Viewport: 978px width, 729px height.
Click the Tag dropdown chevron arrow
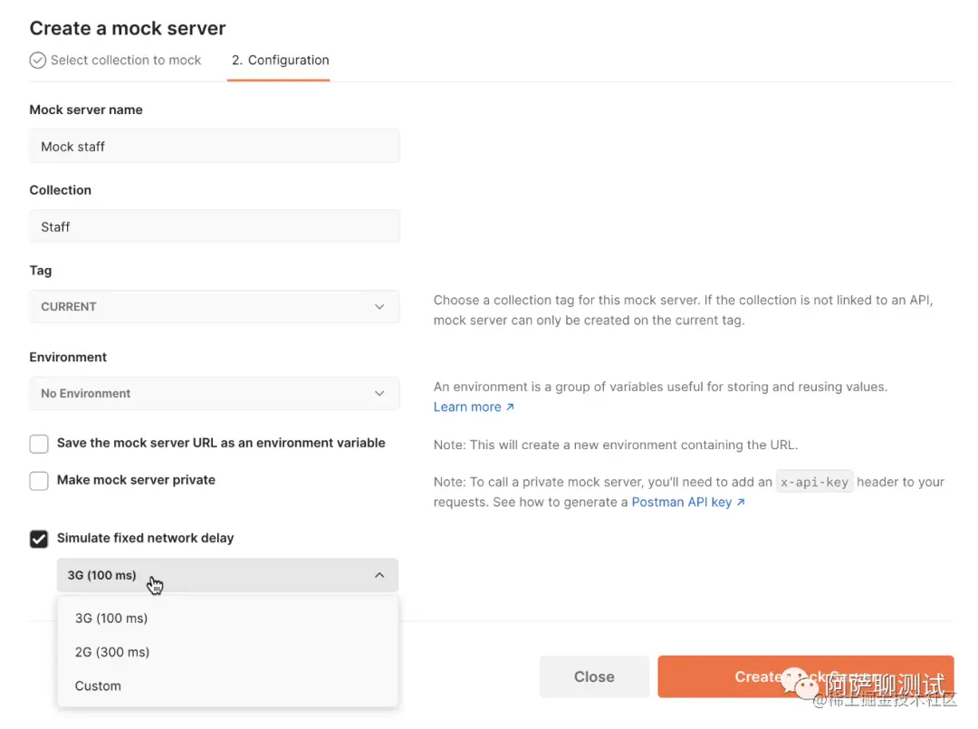point(379,307)
